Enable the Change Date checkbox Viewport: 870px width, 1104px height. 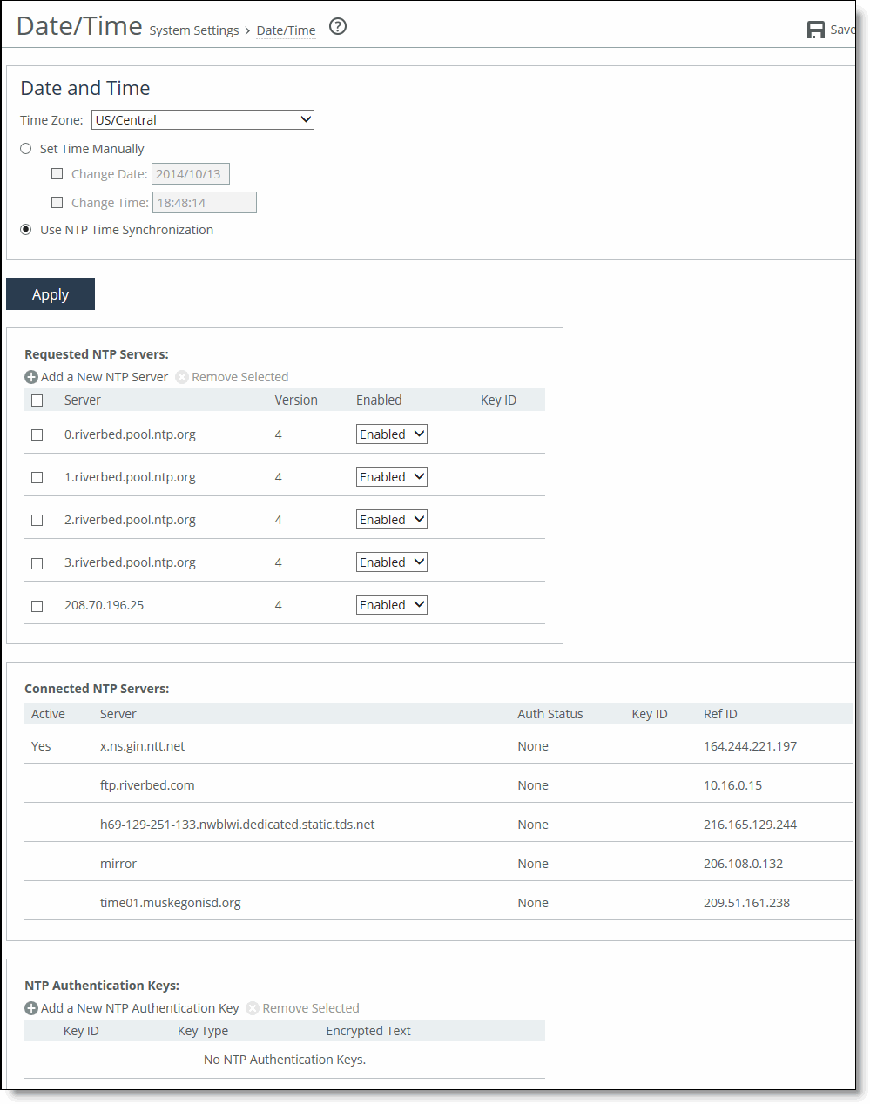pos(57,173)
